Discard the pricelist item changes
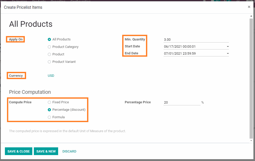 [69, 151]
